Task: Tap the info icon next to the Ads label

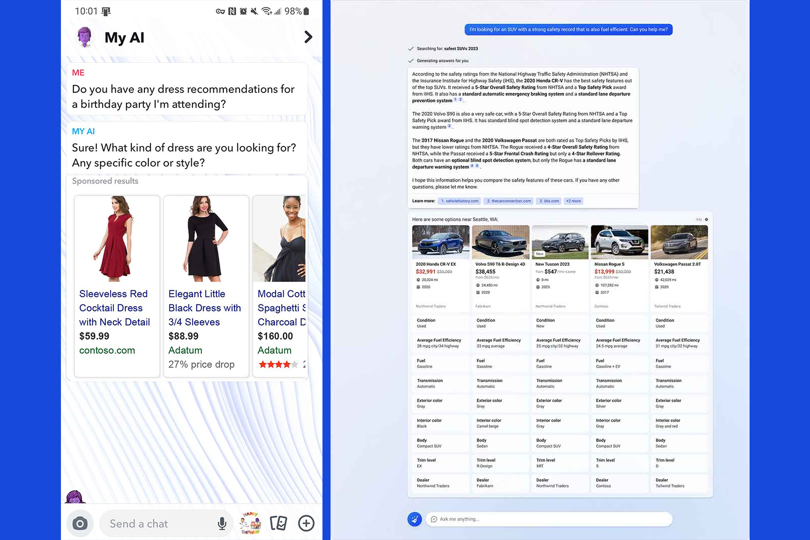Action: coord(706,219)
